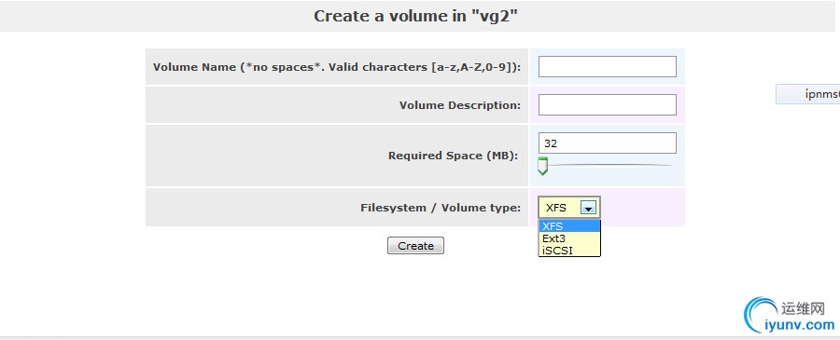Click the closed filesystem combo box displaying XFS
Image resolution: width=840 pixels, height=340 pixels.
pos(569,208)
